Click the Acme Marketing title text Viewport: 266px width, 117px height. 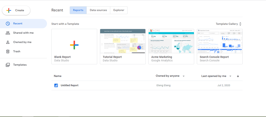(x=162, y=57)
